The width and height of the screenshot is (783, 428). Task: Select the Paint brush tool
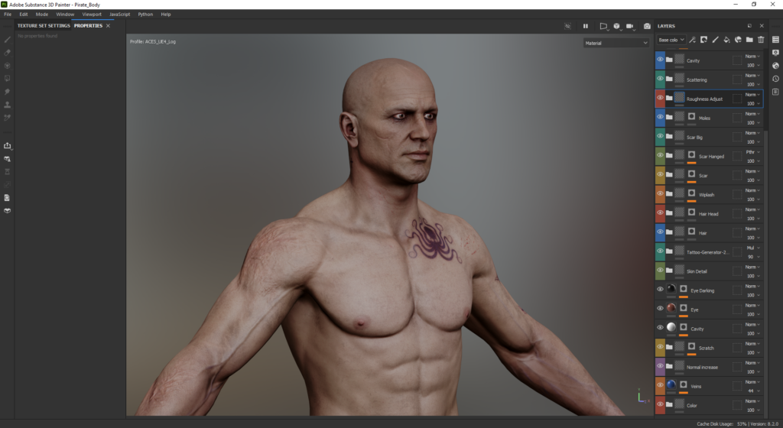tap(8, 40)
